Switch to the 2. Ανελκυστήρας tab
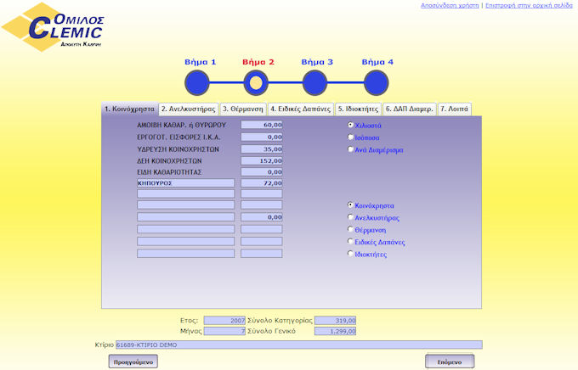Viewport: 578px width, 370px height. pyautogui.click(x=189, y=109)
